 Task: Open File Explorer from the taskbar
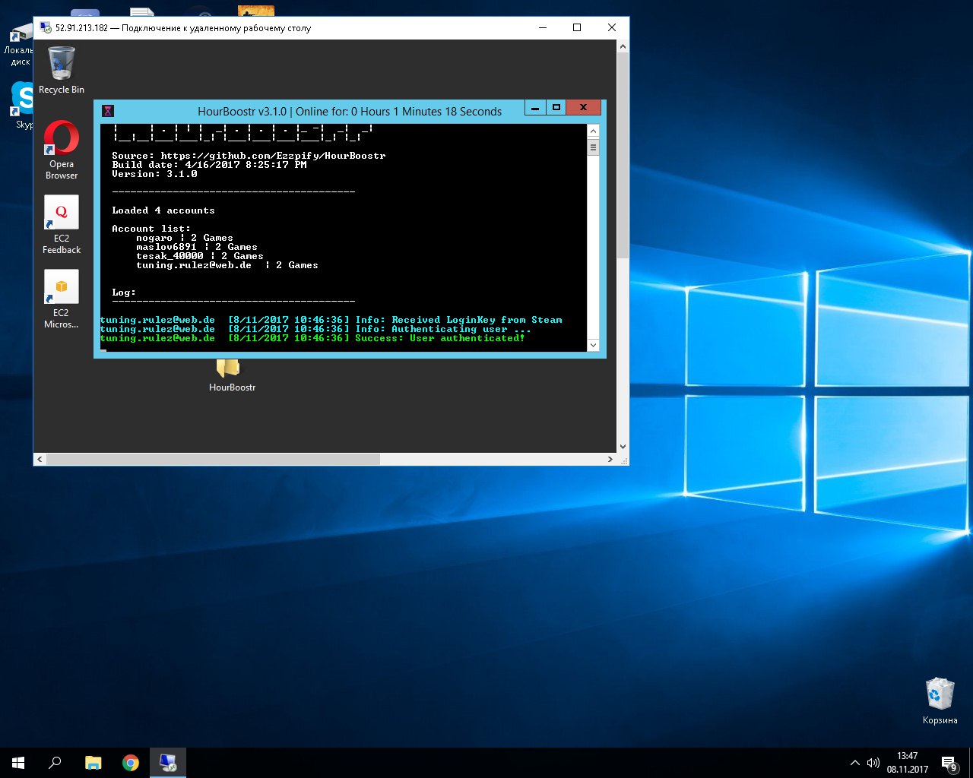(93, 763)
